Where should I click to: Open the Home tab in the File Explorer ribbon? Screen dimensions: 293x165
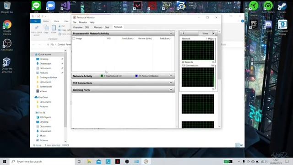(x=46, y=21)
